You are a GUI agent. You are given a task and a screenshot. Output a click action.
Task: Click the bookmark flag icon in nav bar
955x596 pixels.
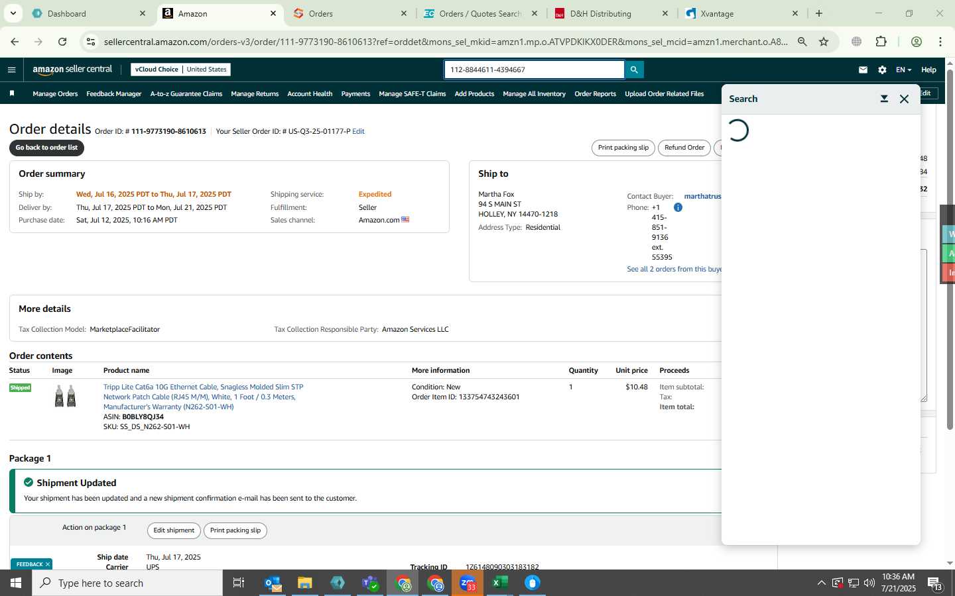tap(12, 93)
